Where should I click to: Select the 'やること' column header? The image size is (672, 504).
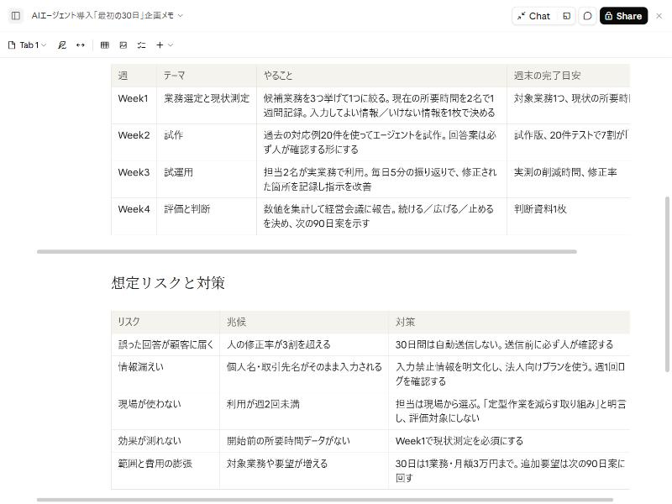[x=381, y=76]
